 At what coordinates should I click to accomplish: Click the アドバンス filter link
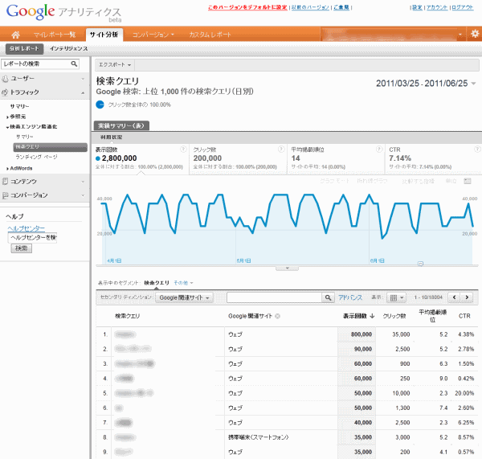(350, 297)
